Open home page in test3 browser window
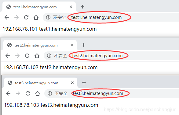The image size is (179, 115). (38, 93)
